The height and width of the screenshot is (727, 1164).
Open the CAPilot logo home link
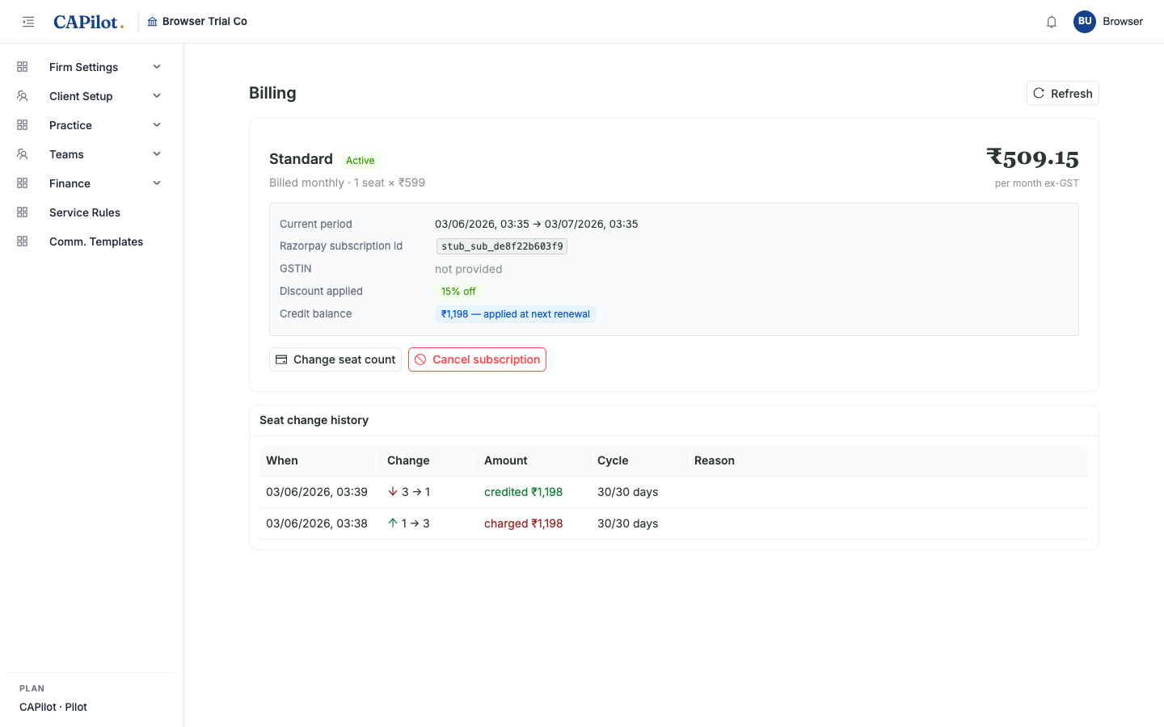click(x=88, y=22)
